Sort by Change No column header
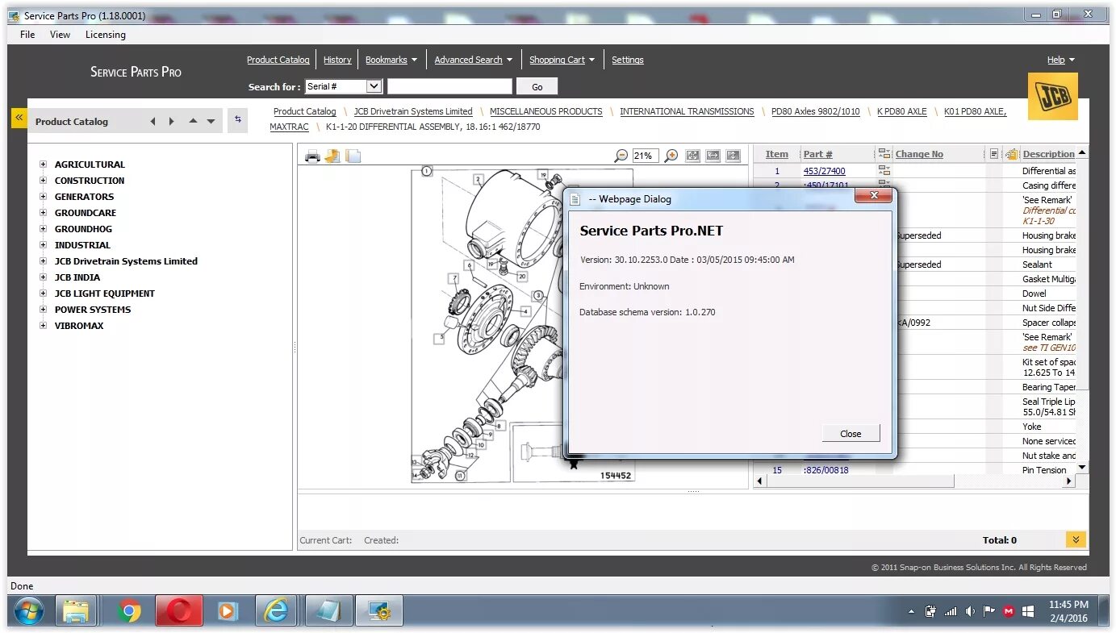 coord(919,154)
